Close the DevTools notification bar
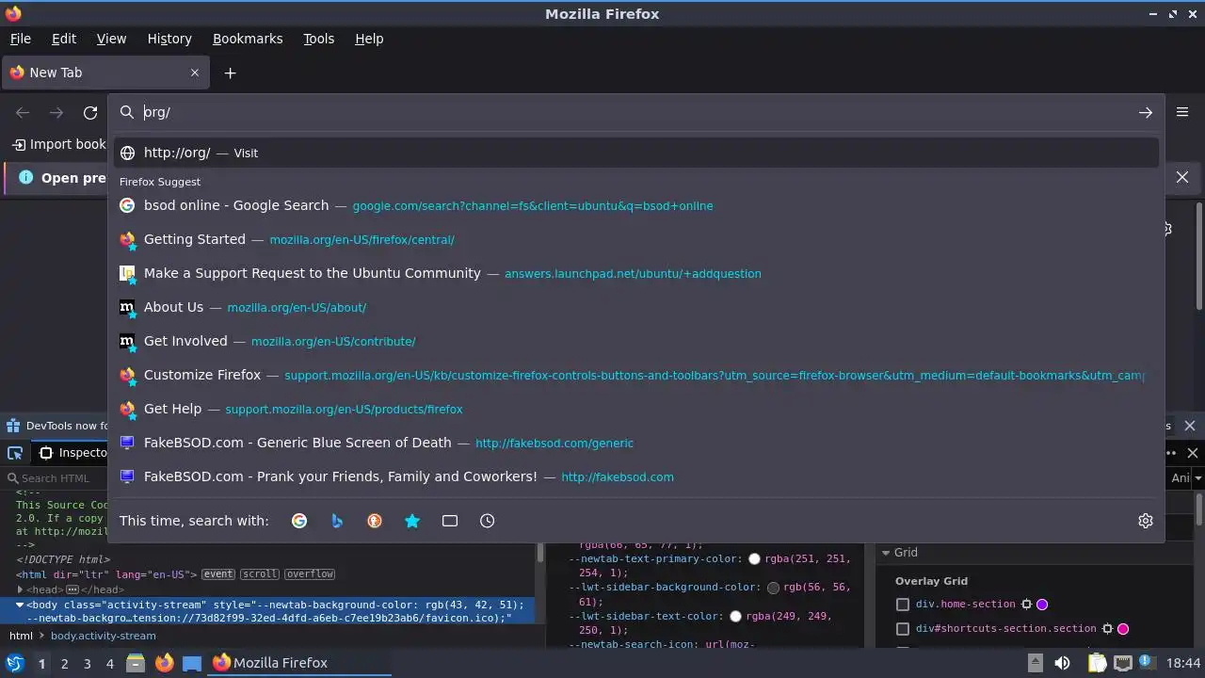The image size is (1205, 678). (x=1190, y=426)
